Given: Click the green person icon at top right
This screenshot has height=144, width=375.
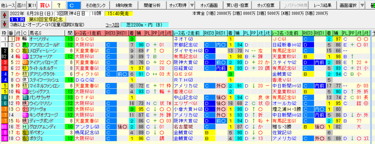Looking at the screenshot, I should point(372,5).
